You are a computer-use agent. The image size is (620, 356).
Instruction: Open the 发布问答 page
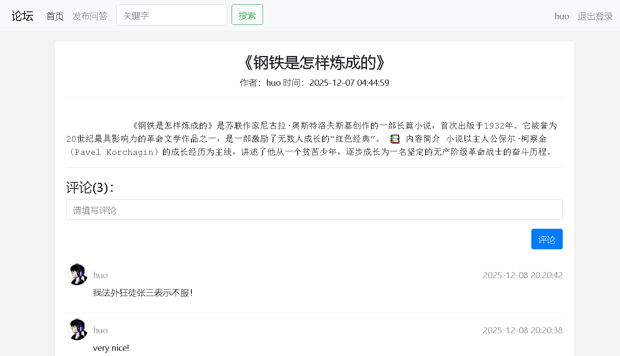click(x=90, y=16)
